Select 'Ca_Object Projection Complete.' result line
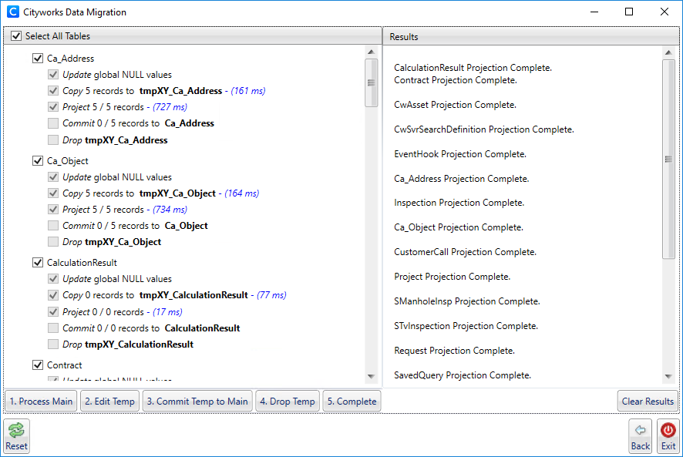This screenshot has height=457, width=683. tap(459, 227)
